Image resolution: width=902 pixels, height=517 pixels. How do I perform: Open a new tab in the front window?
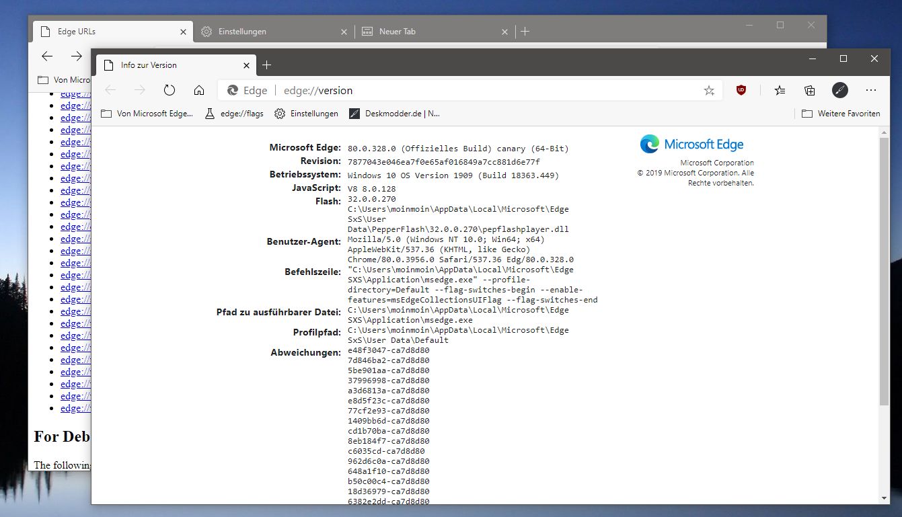point(266,65)
